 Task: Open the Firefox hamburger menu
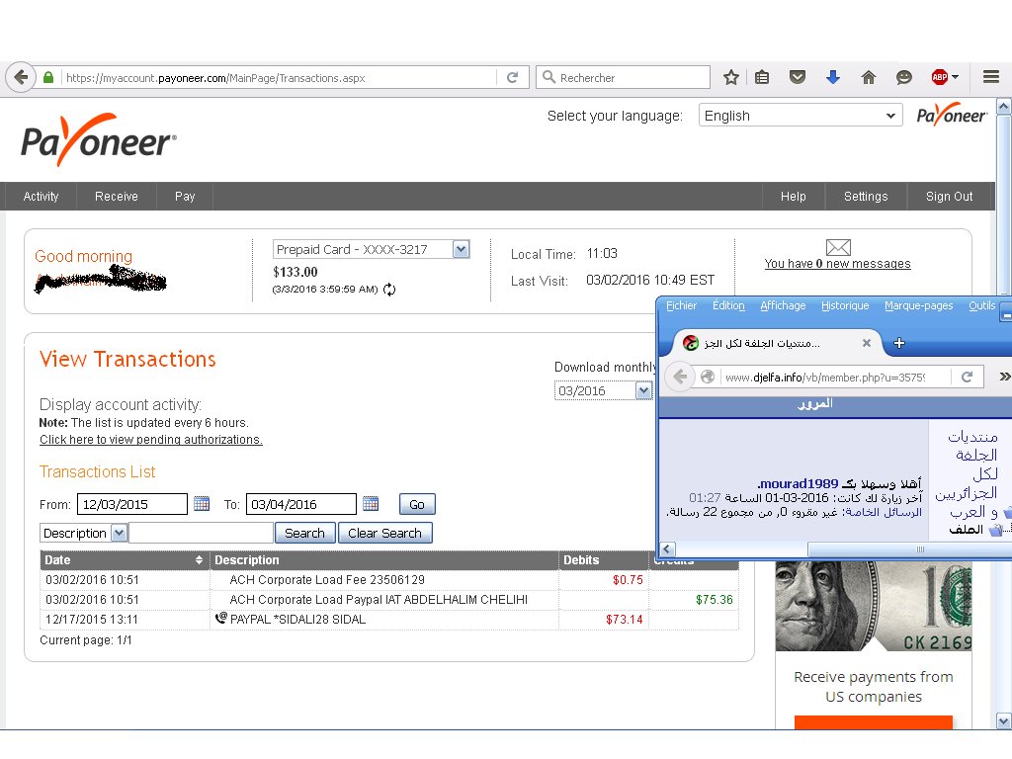(x=991, y=77)
